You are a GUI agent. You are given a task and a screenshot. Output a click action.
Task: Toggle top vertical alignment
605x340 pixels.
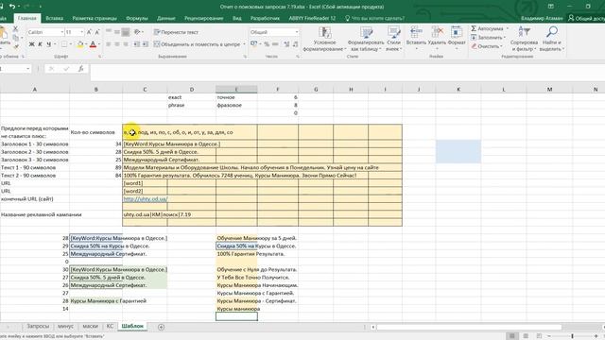click(x=109, y=32)
